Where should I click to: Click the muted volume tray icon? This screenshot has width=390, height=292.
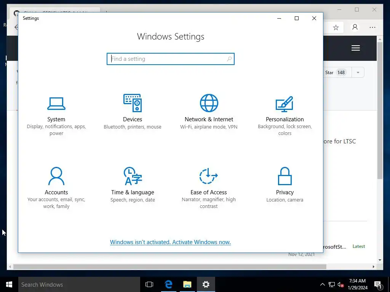pyautogui.click(x=340, y=284)
